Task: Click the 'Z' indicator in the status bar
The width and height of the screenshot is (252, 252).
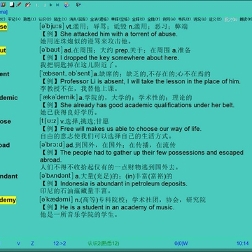Action: 32,244
